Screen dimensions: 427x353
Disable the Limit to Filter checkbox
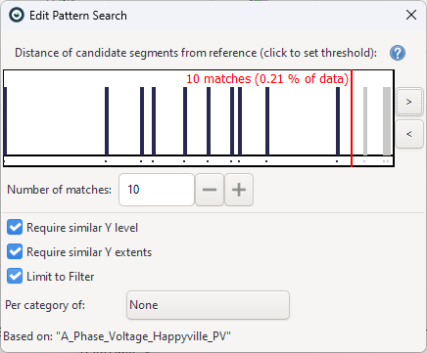(x=15, y=276)
